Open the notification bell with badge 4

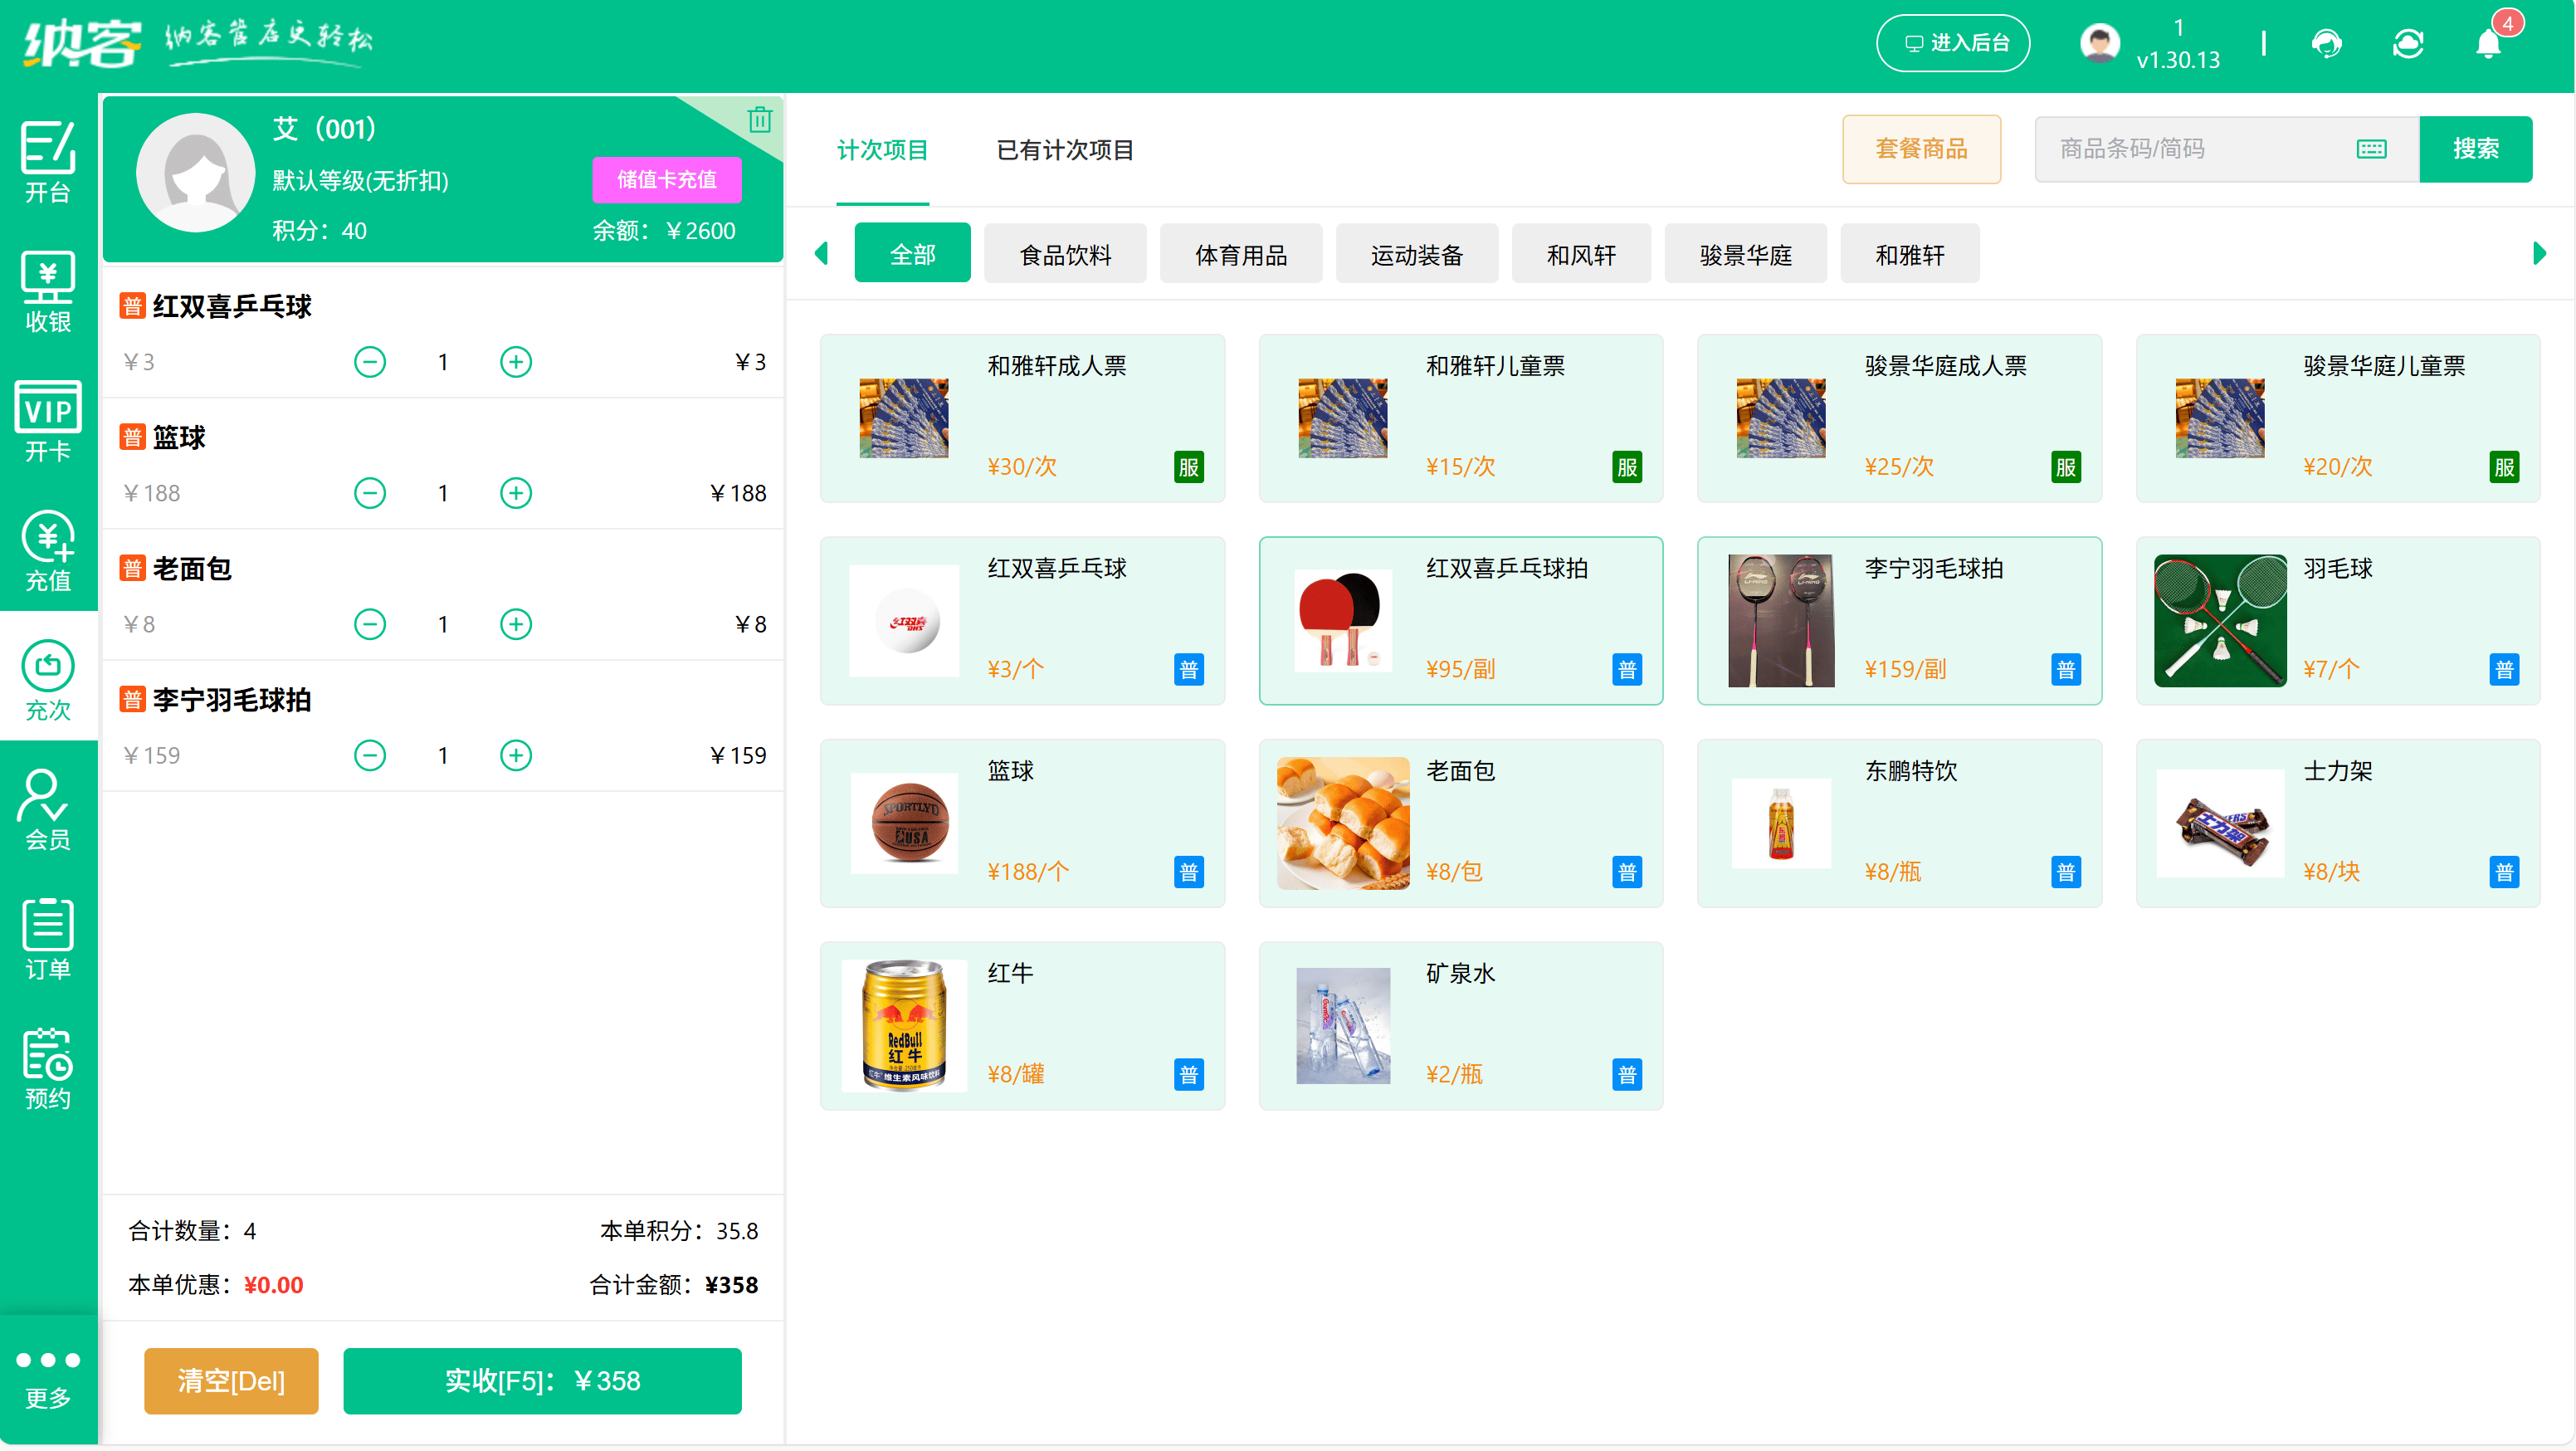(2489, 44)
